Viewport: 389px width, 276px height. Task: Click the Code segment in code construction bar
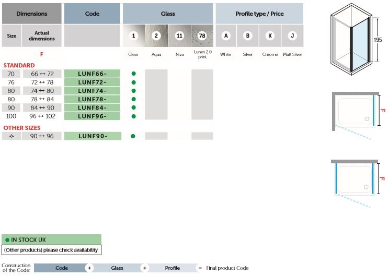tap(62, 268)
